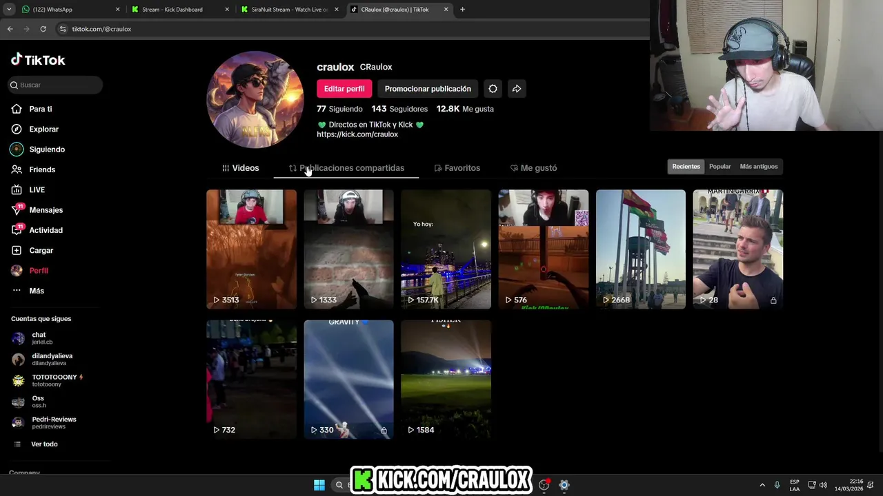Open the video with 3513 views
Image resolution: width=883 pixels, height=496 pixels.
click(x=251, y=249)
